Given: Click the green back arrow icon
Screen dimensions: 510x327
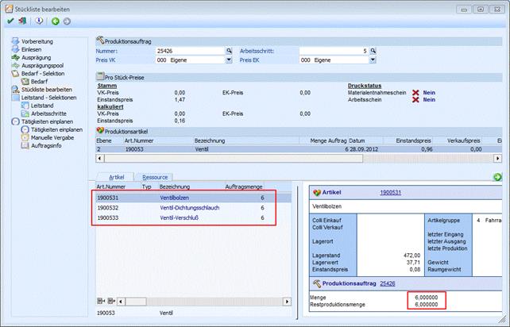Looking at the screenshot, I should [x=56, y=21].
